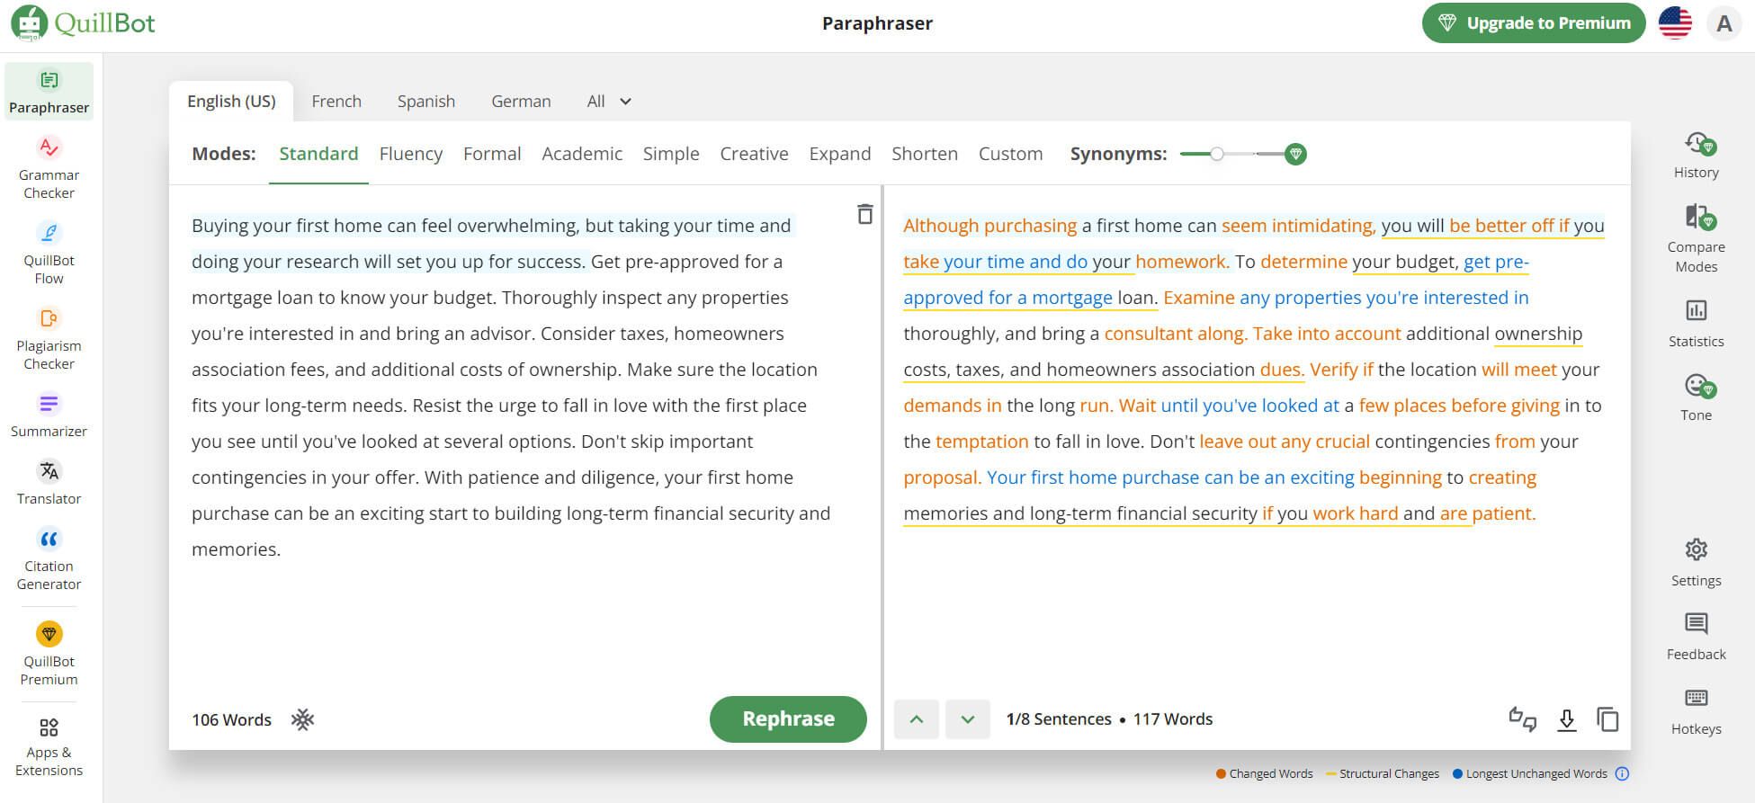Switch to the Fluency mode
This screenshot has width=1755, height=803.
[410, 154]
